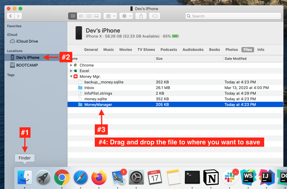Select money.sqlite file
This screenshot has width=287, height=189.
(175, 99)
